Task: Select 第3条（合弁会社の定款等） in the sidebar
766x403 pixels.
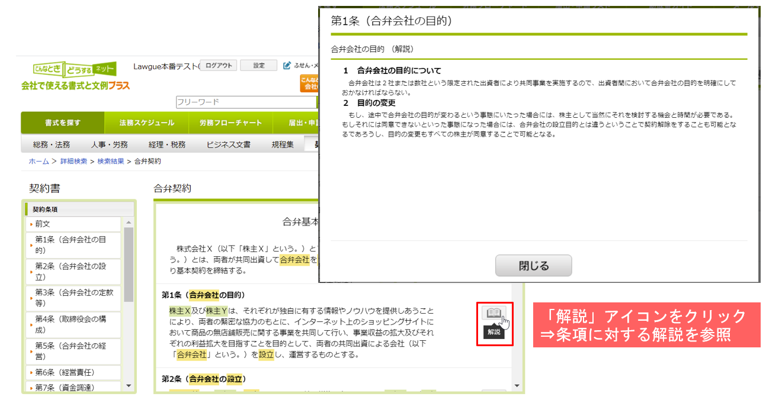Action: 74,297
